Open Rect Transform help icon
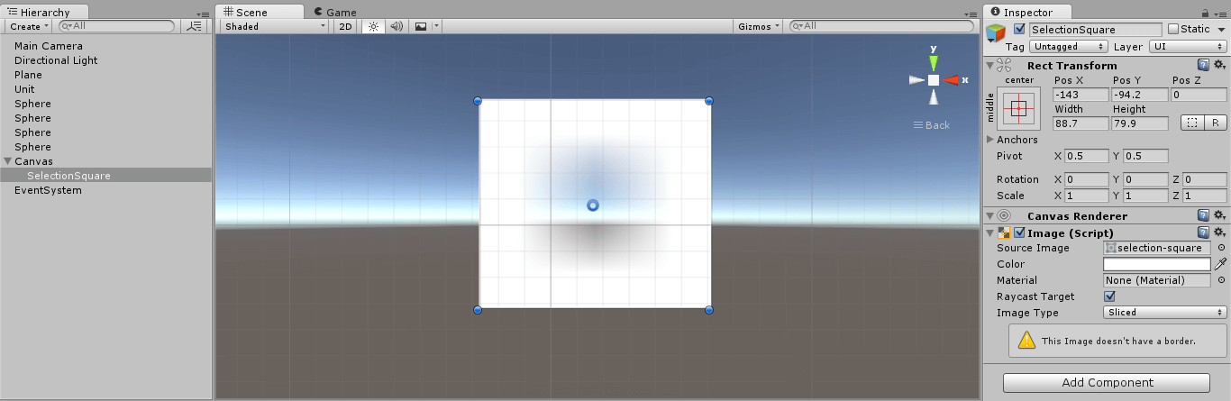1231x401 pixels. click(x=1203, y=65)
